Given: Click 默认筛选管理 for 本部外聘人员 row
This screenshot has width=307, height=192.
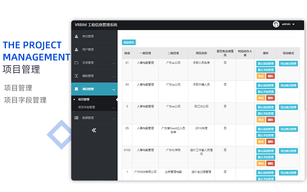Looking at the screenshot, I should coord(266,85).
